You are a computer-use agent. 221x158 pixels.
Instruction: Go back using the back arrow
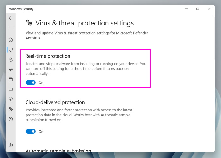click(11, 18)
